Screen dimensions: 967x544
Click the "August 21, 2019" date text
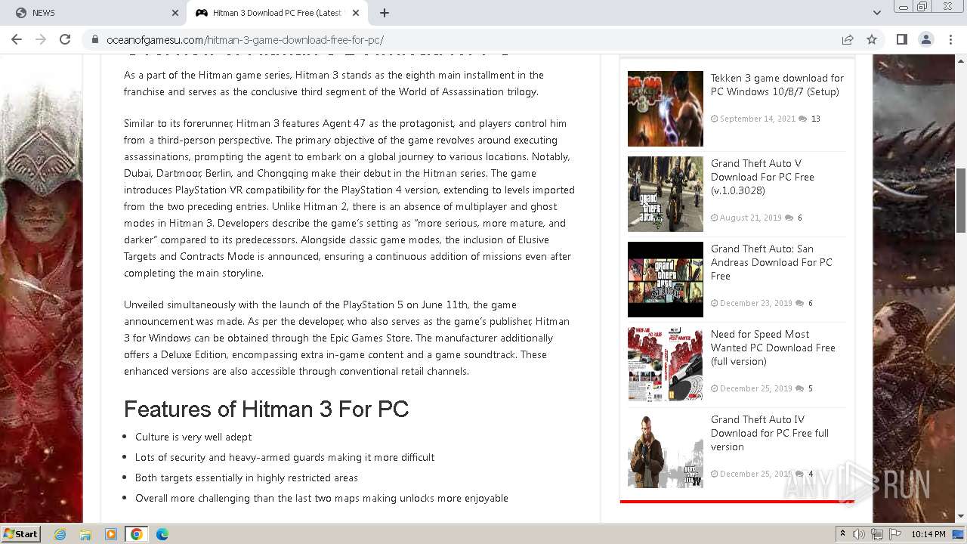[751, 218]
